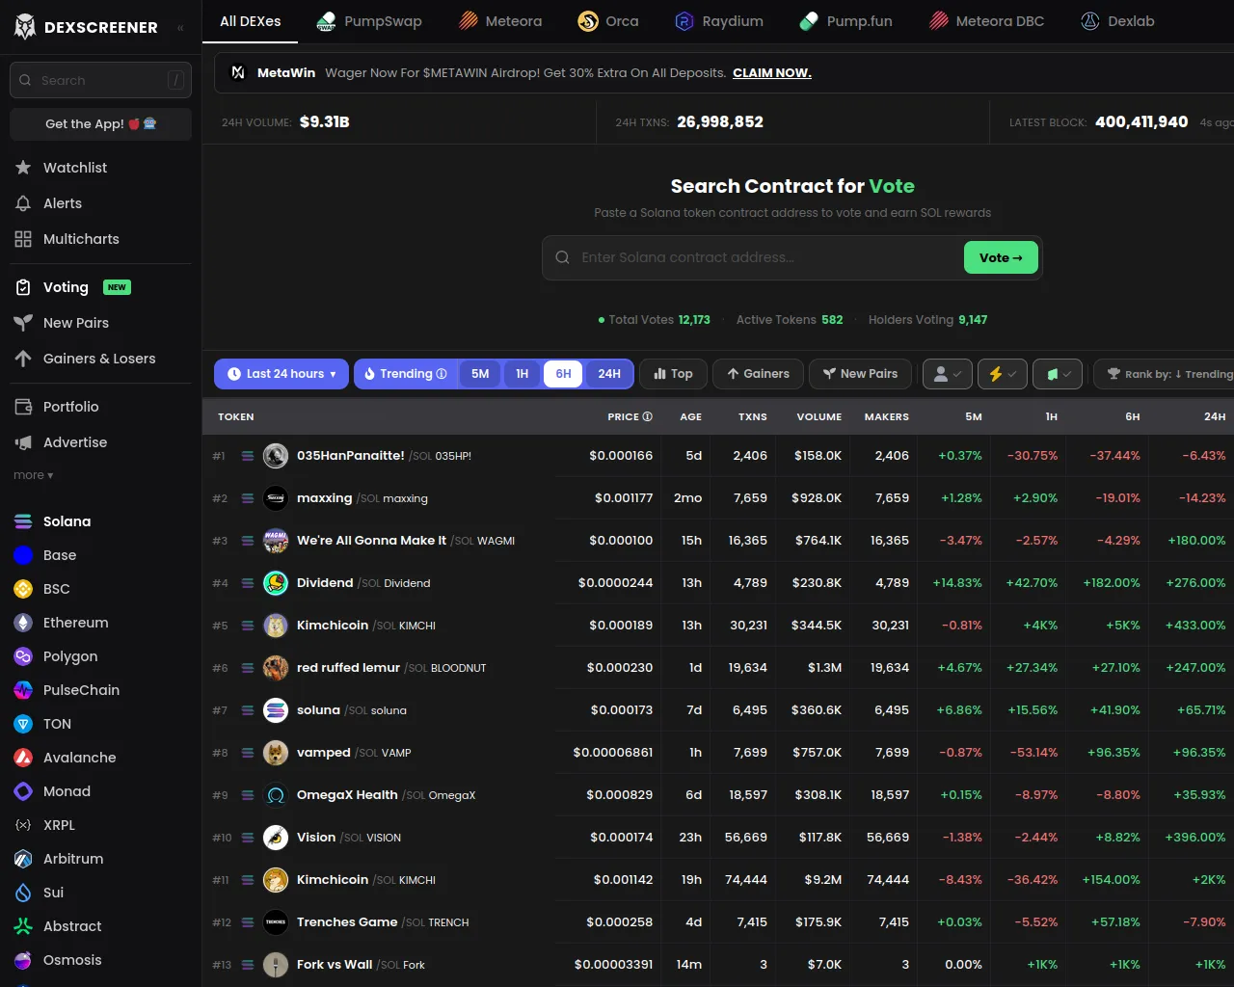This screenshot has width=1234, height=987.
Task: Sort by the MAKERS column header
Action: point(887,416)
